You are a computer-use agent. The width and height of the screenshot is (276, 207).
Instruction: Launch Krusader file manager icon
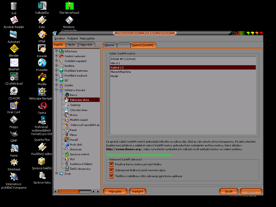tap(42, 63)
